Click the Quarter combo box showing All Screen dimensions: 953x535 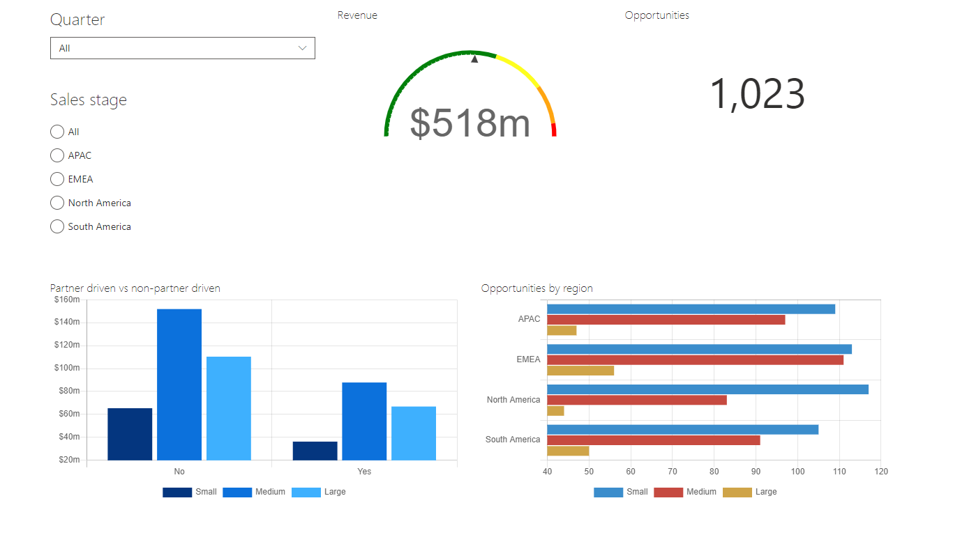(x=183, y=48)
